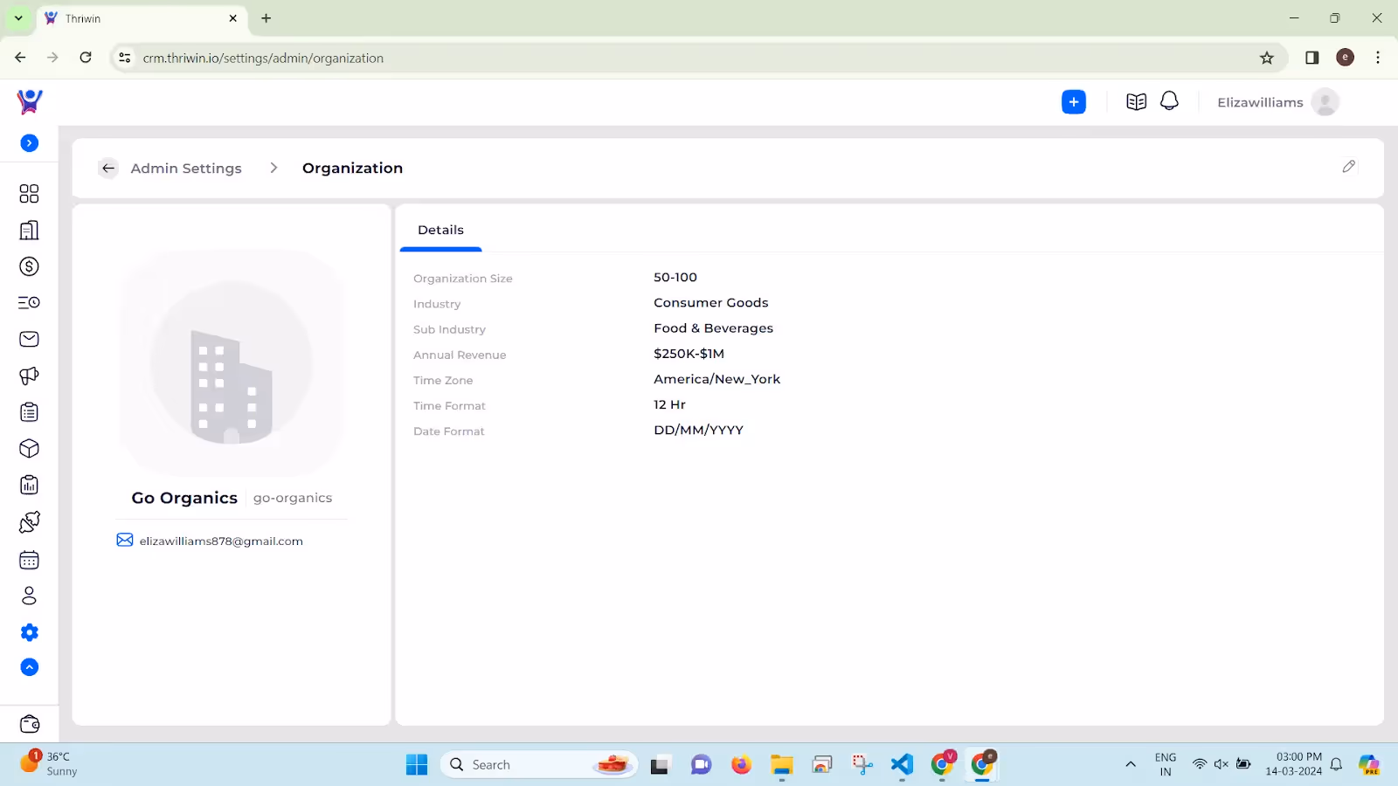Open the integrations plug icon
The image size is (1398, 786).
[29, 522]
